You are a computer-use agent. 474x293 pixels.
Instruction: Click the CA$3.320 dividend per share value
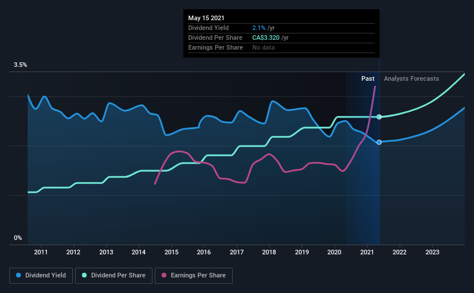tap(266, 37)
